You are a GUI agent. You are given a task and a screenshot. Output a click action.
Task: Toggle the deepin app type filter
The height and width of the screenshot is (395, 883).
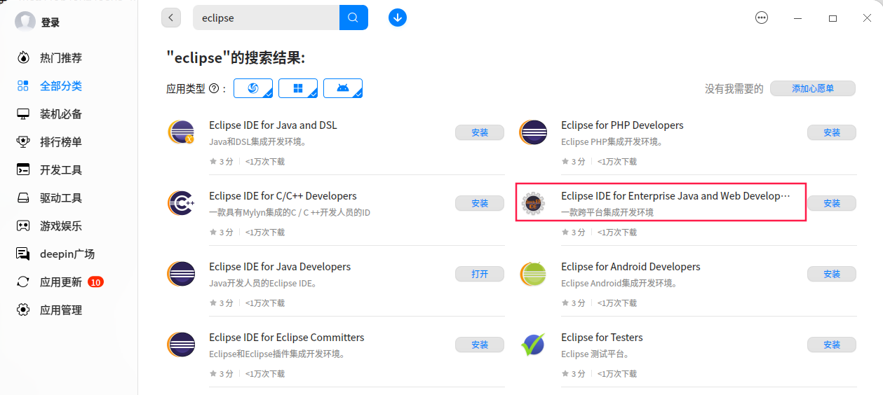coord(253,88)
